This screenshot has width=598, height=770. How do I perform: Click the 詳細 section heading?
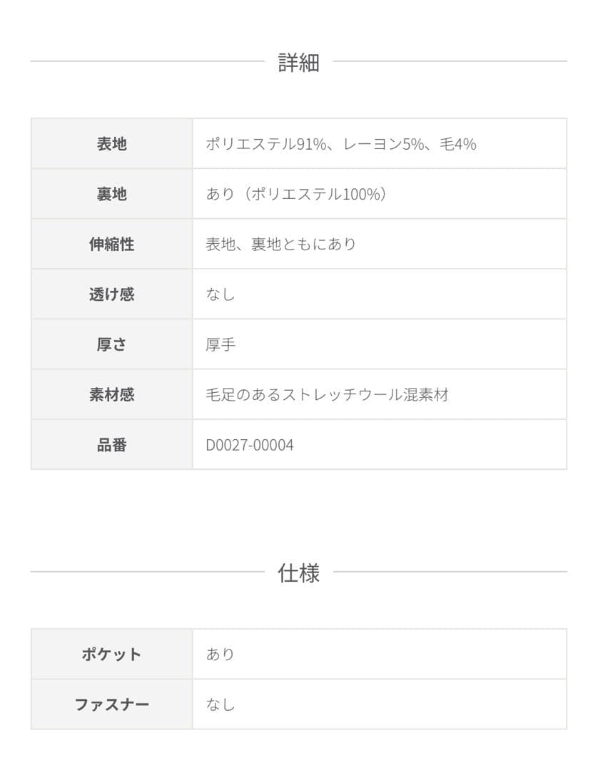click(x=298, y=63)
